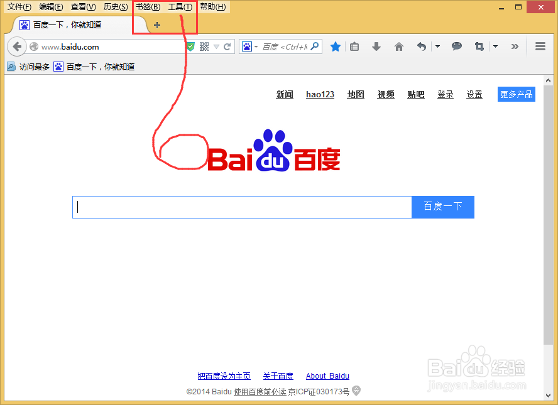Click the 更多产品 button
Screen dimensions: 558x405
pos(517,94)
